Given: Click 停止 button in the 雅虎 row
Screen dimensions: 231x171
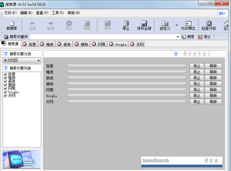Looking at the screenshot, I should coord(197,72).
